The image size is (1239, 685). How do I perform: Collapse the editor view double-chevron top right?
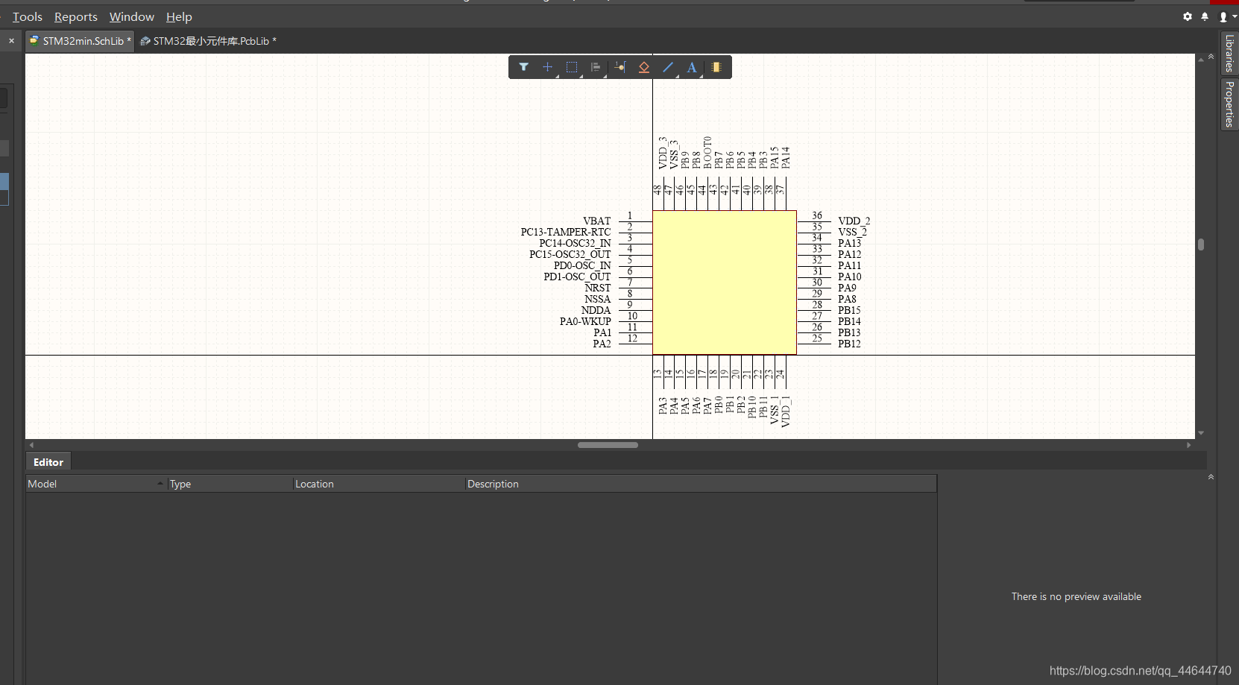point(1211,57)
